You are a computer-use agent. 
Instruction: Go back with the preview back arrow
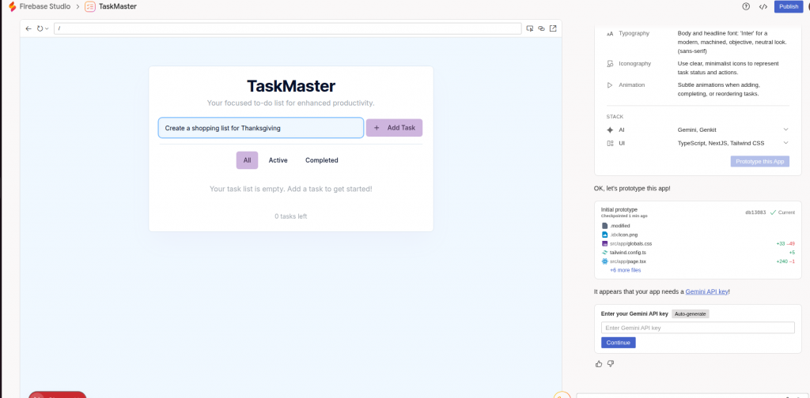28,28
